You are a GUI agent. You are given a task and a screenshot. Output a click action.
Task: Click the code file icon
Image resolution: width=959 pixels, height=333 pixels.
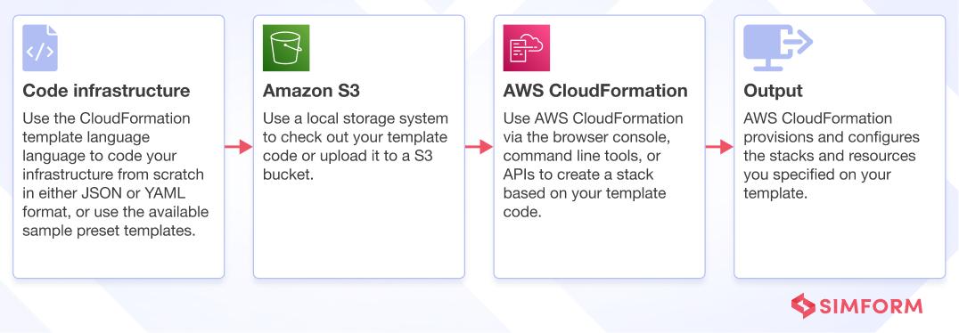click(x=40, y=48)
